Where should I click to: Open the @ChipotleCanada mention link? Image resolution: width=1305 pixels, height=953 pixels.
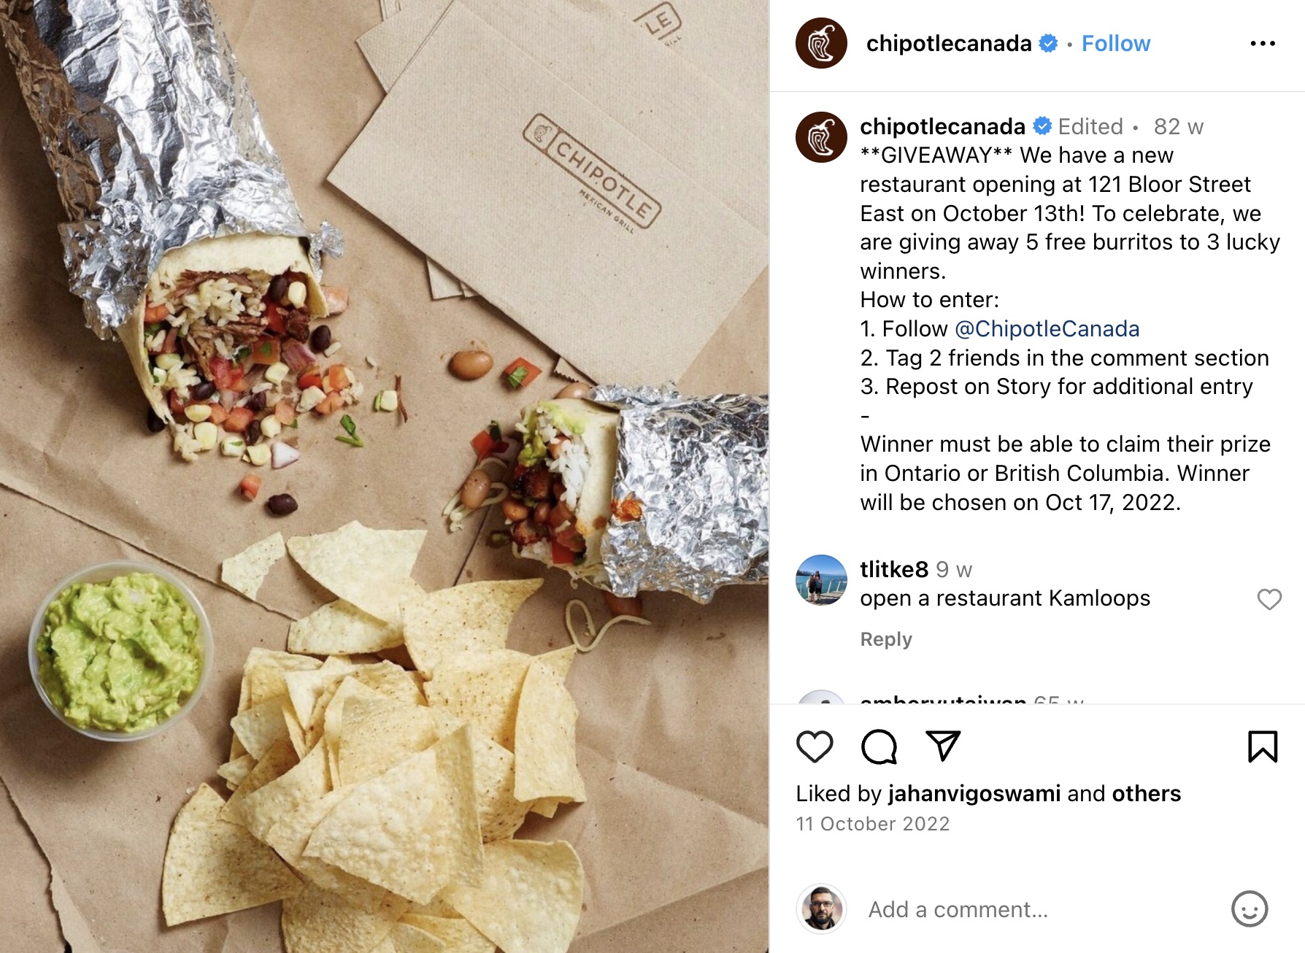pyautogui.click(x=1047, y=329)
